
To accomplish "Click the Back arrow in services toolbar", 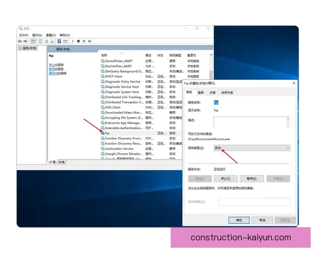I will click(x=19, y=41).
